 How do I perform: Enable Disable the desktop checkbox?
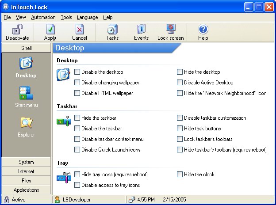tap(77, 72)
